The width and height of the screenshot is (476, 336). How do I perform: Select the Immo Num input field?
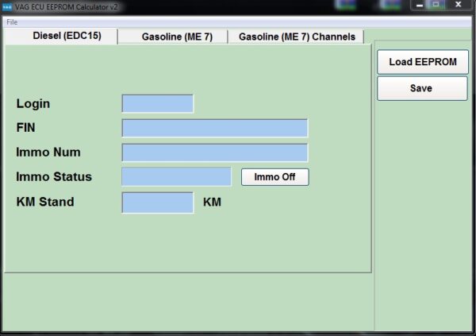click(215, 153)
